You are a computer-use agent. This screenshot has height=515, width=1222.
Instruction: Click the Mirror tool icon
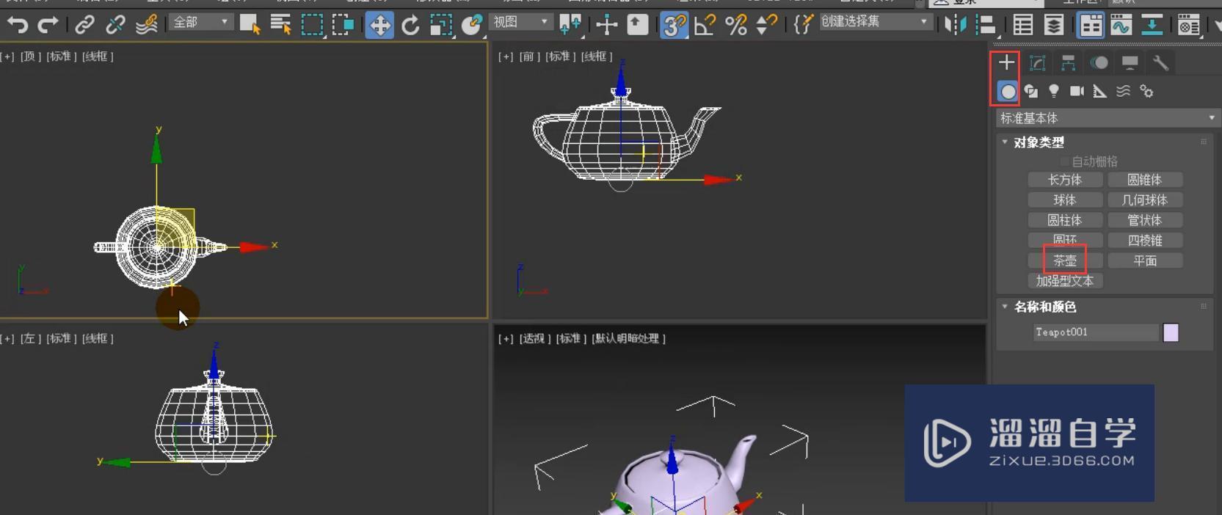pyautogui.click(x=955, y=25)
